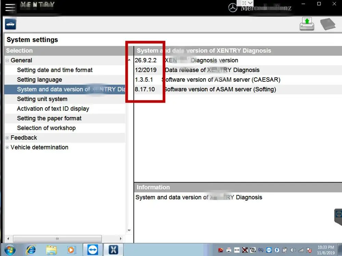Select Setting the paper format
The height and width of the screenshot is (256, 342).
pos(49,118)
